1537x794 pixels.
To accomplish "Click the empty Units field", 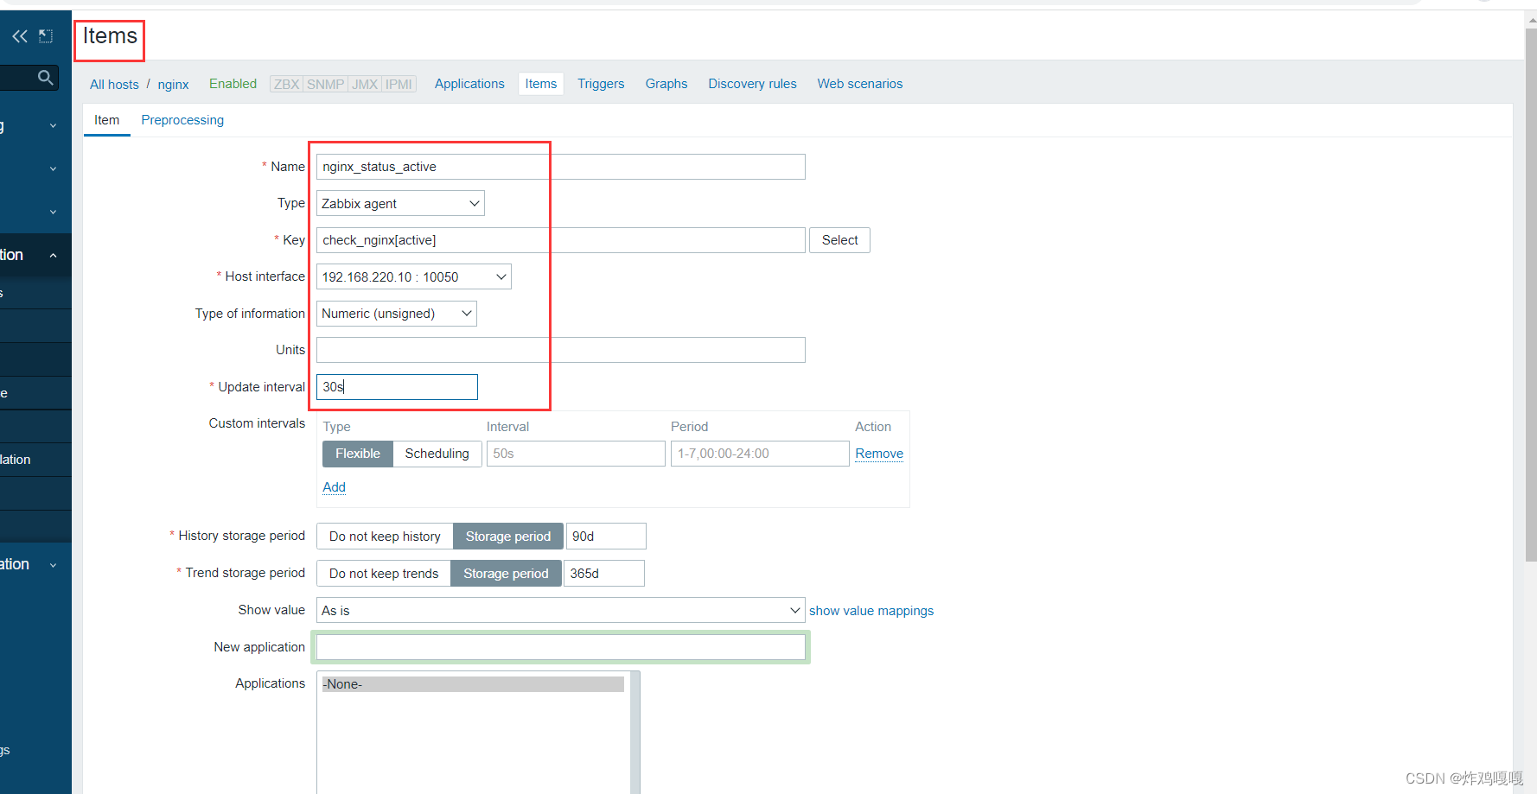I will pos(561,350).
